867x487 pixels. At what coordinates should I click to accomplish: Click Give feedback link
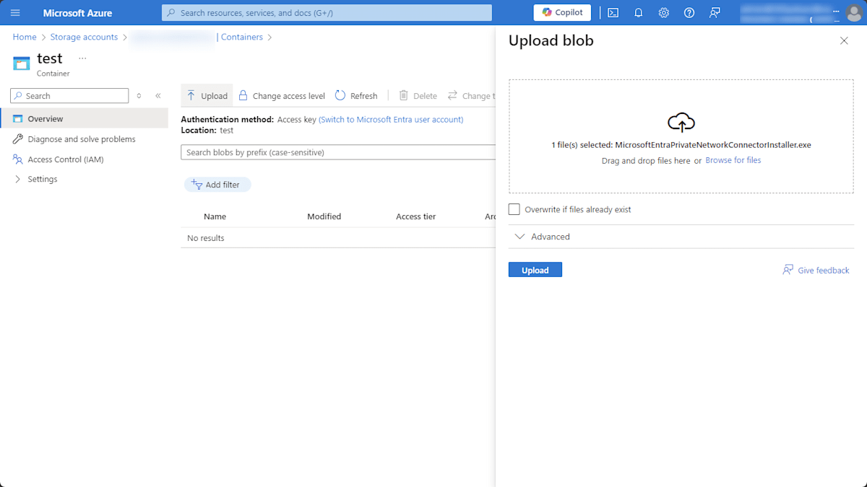point(816,270)
